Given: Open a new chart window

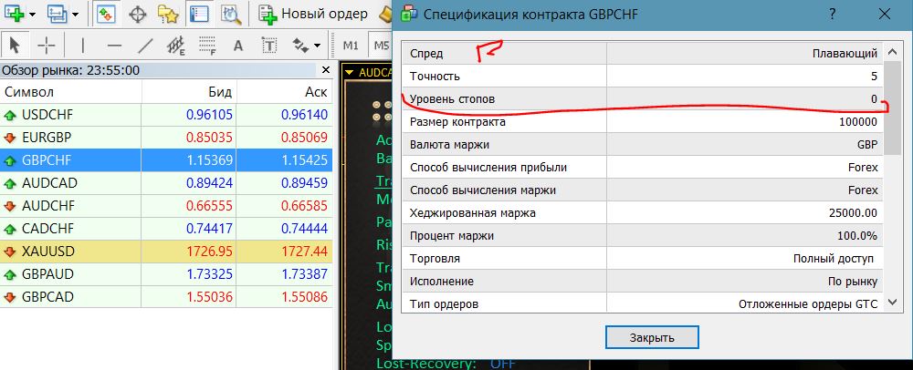Looking at the screenshot, I should click(x=14, y=14).
